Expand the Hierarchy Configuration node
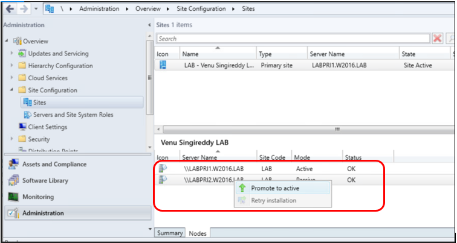Screen dimensions: 457x243 pyautogui.click(x=12, y=66)
